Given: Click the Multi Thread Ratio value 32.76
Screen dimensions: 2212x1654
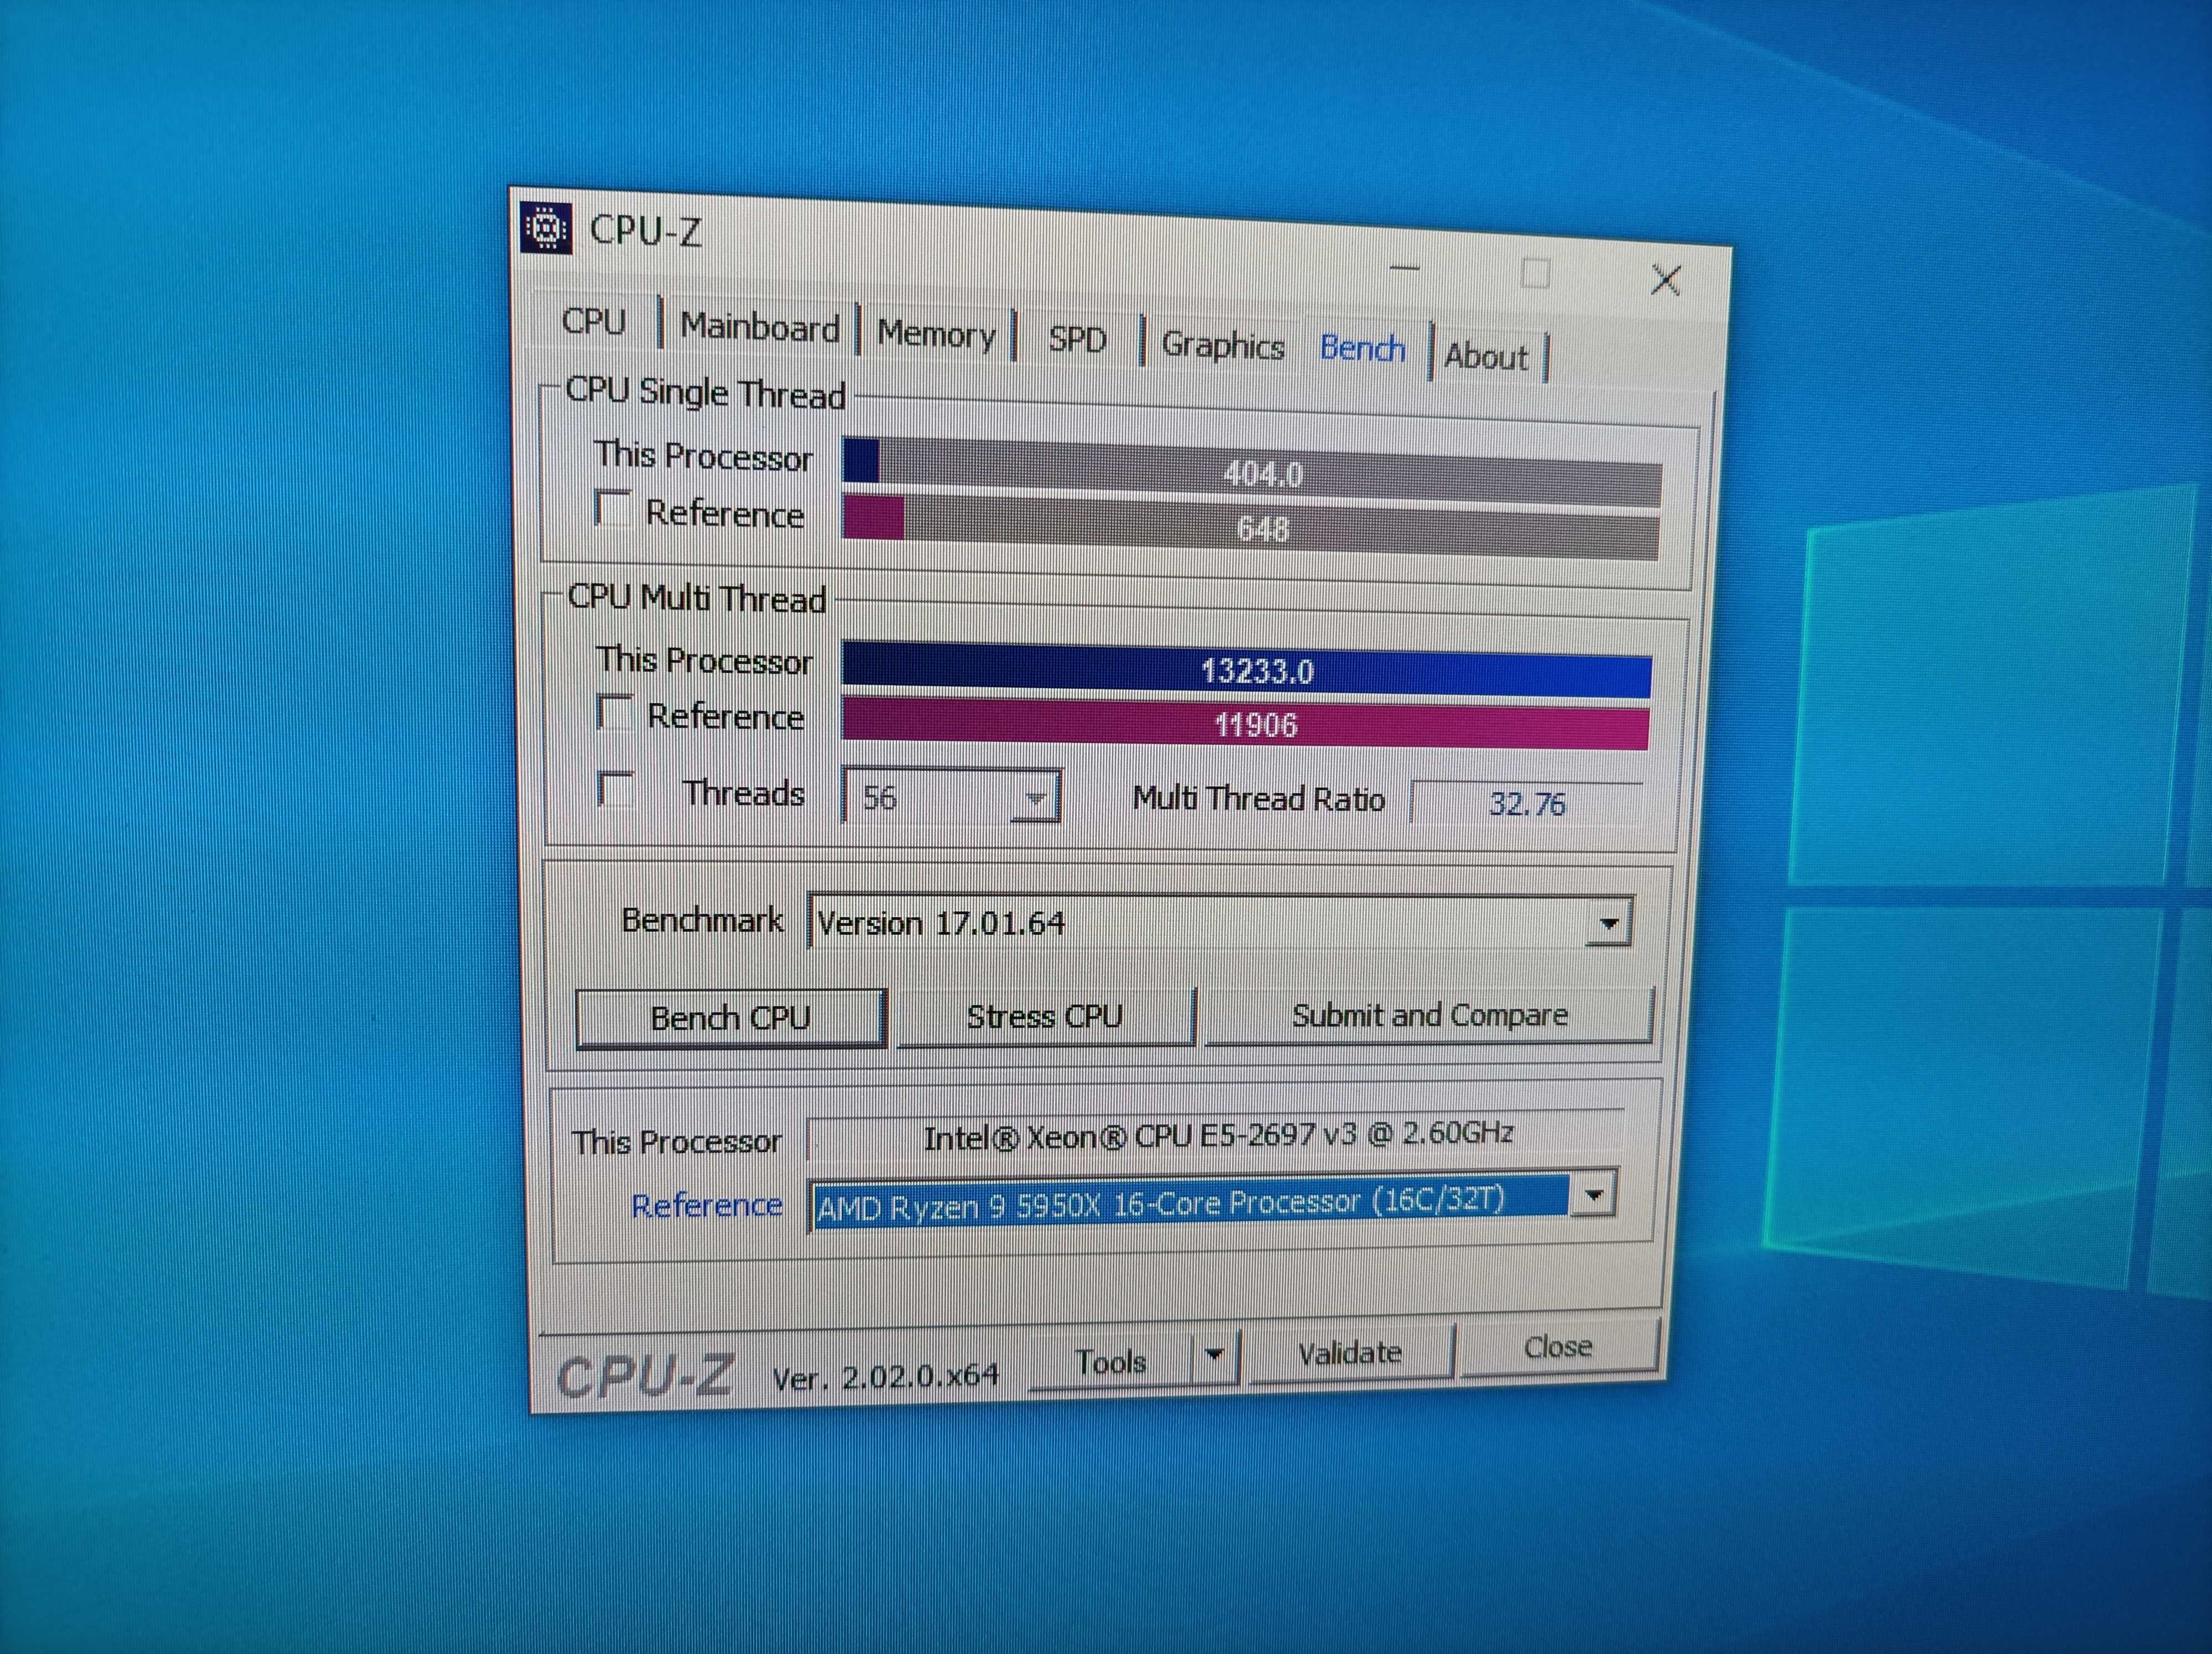Looking at the screenshot, I should [1527, 803].
